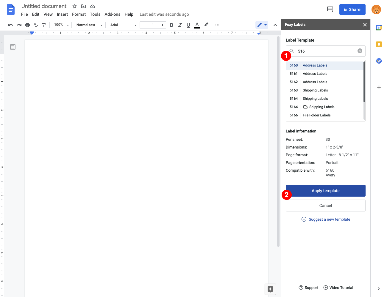Click the Print icon in the toolbar

pyautogui.click(x=27, y=25)
